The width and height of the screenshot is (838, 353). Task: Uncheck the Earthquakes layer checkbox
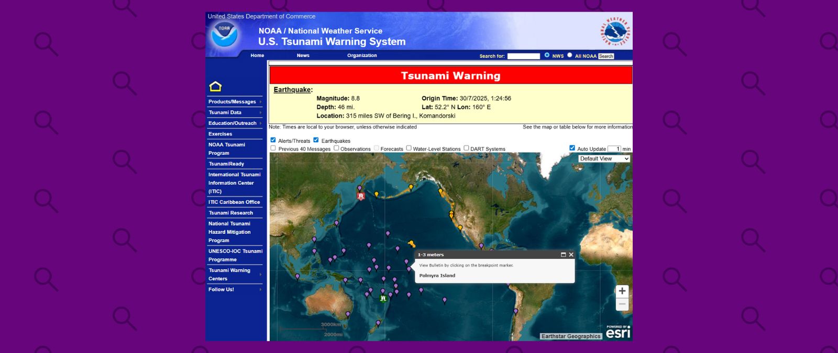click(x=316, y=140)
